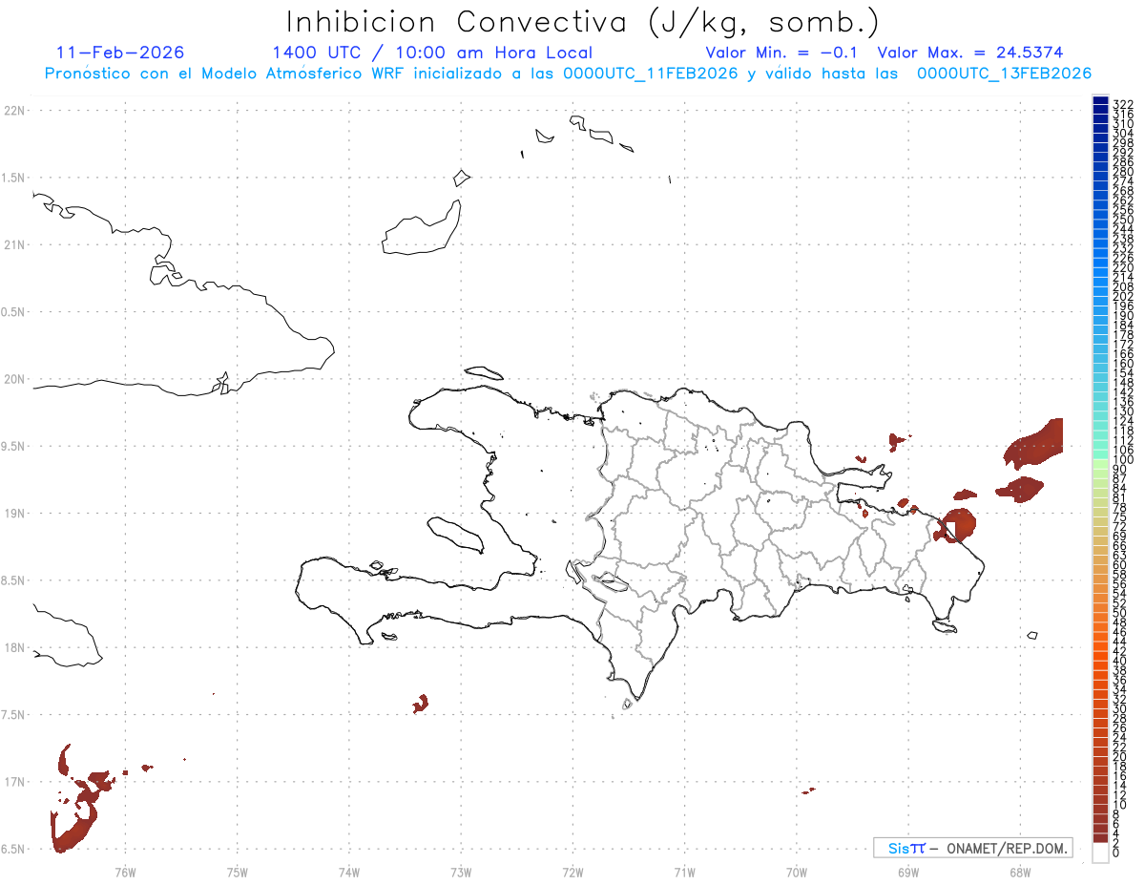Click the "73W" longitude label

pyautogui.click(x=461, y=871)
